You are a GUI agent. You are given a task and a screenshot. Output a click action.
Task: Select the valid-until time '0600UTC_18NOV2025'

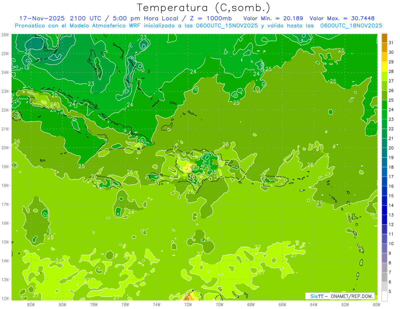click(351, 26)
